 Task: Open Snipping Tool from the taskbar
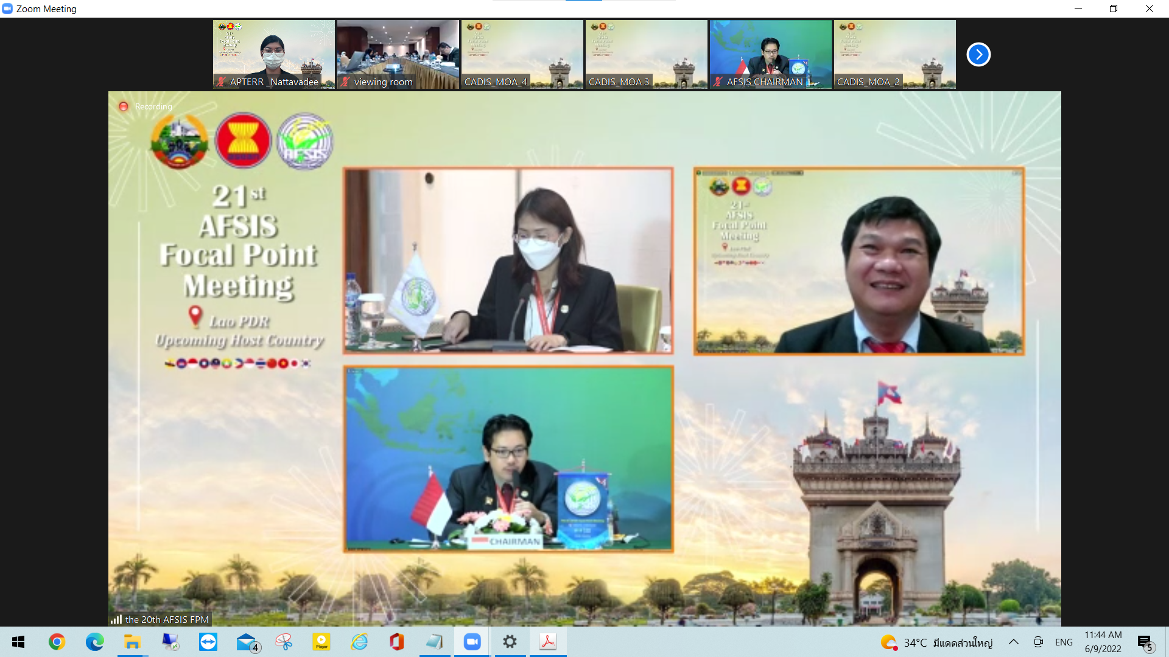(x=284, y=642)
